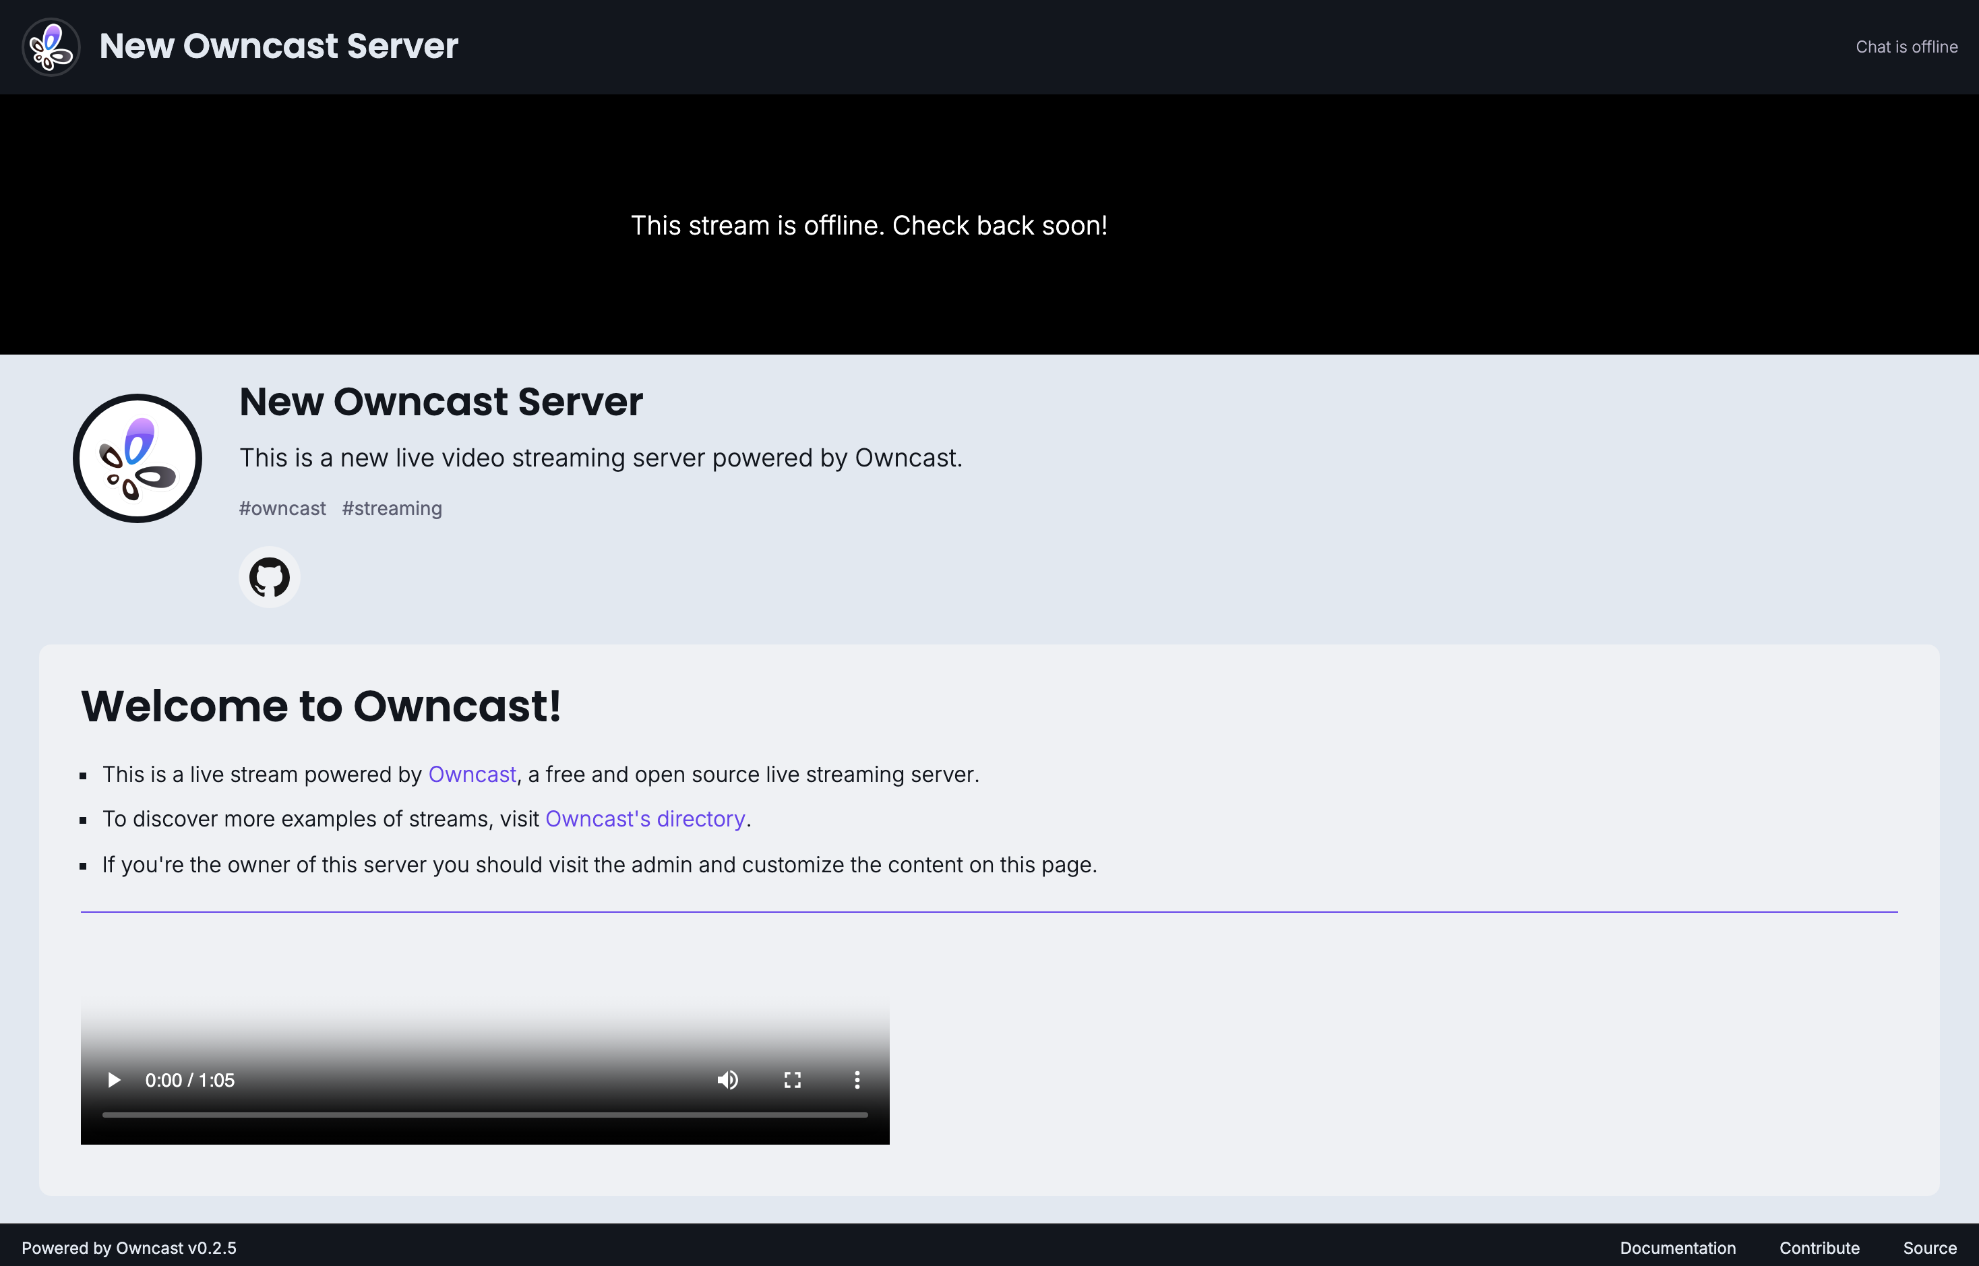
Task: Open the GitHub social link icon
Action: 270,577
